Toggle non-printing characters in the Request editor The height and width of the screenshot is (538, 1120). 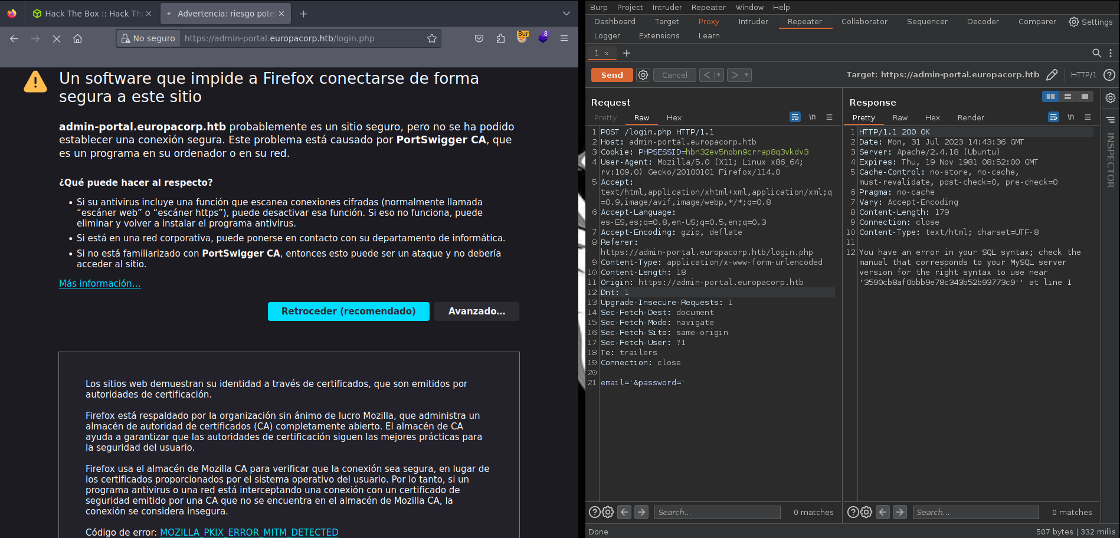pyautogui.click(x=812, y=117)
